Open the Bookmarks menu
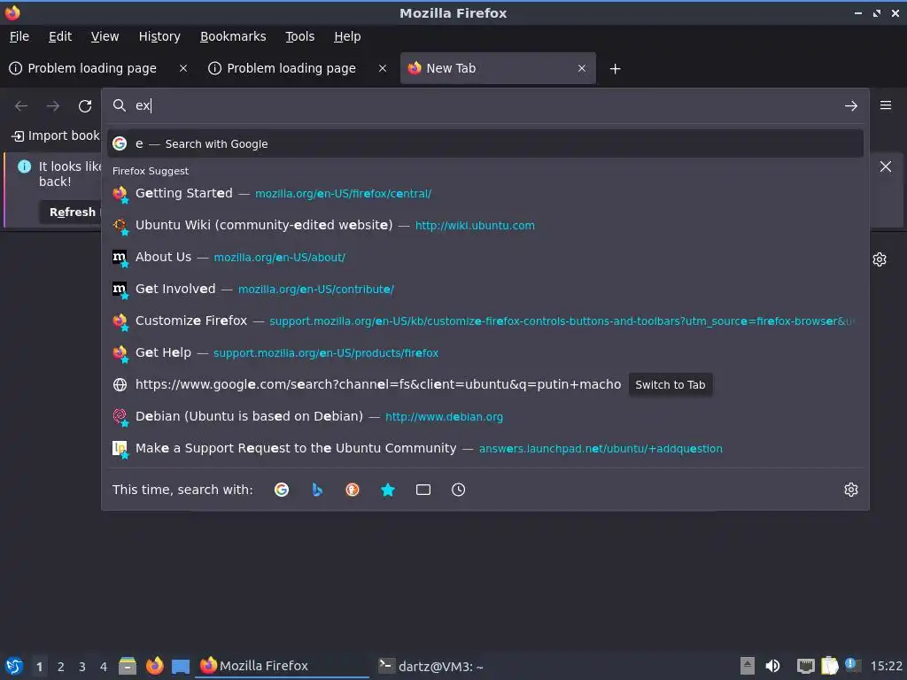The image size is (907, 680). [233, 36]
